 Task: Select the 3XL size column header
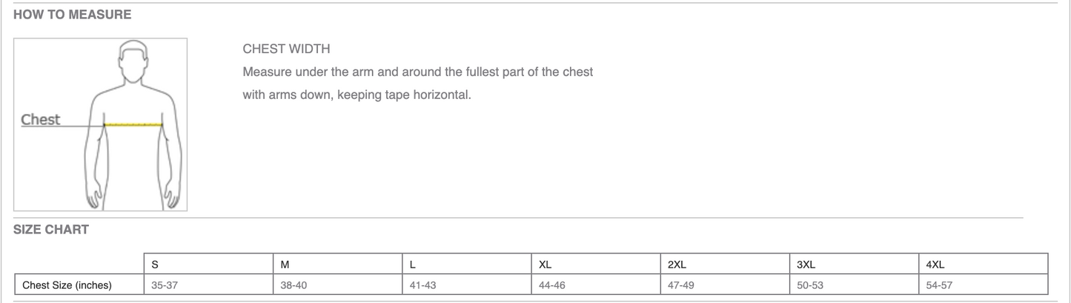click(x=855, y=264)
